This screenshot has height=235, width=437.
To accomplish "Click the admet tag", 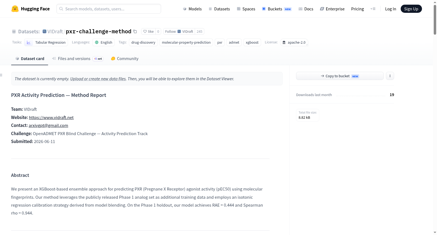I will [x=234, y=42].
